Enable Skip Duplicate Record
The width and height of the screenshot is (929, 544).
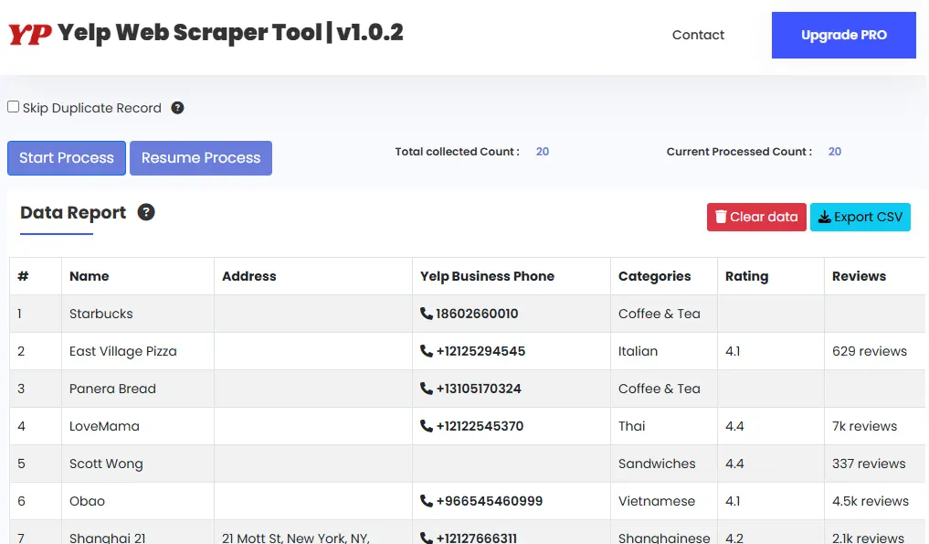click(13, 107)
